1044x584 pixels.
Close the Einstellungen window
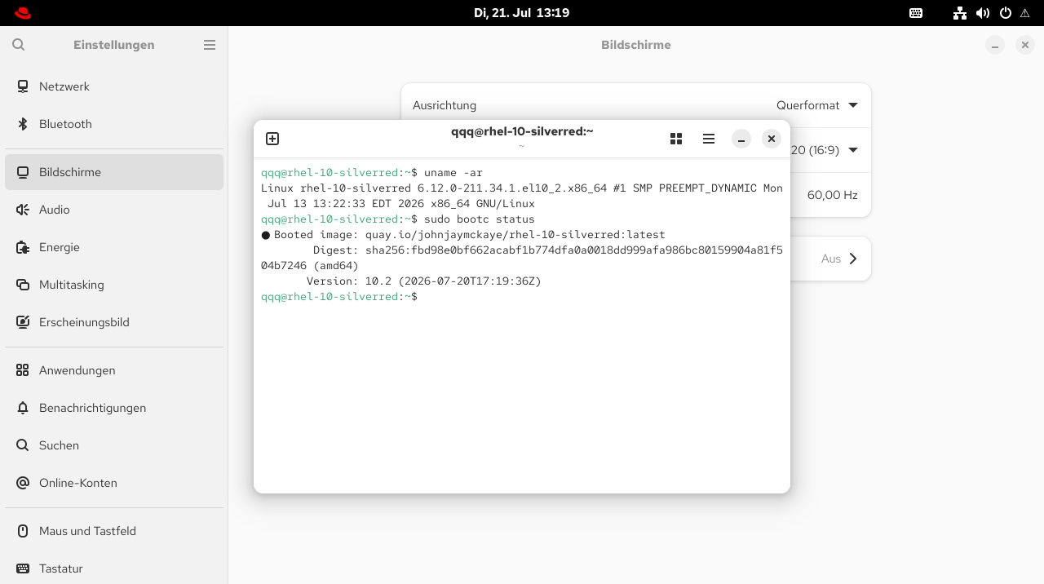click(1025, 45)
